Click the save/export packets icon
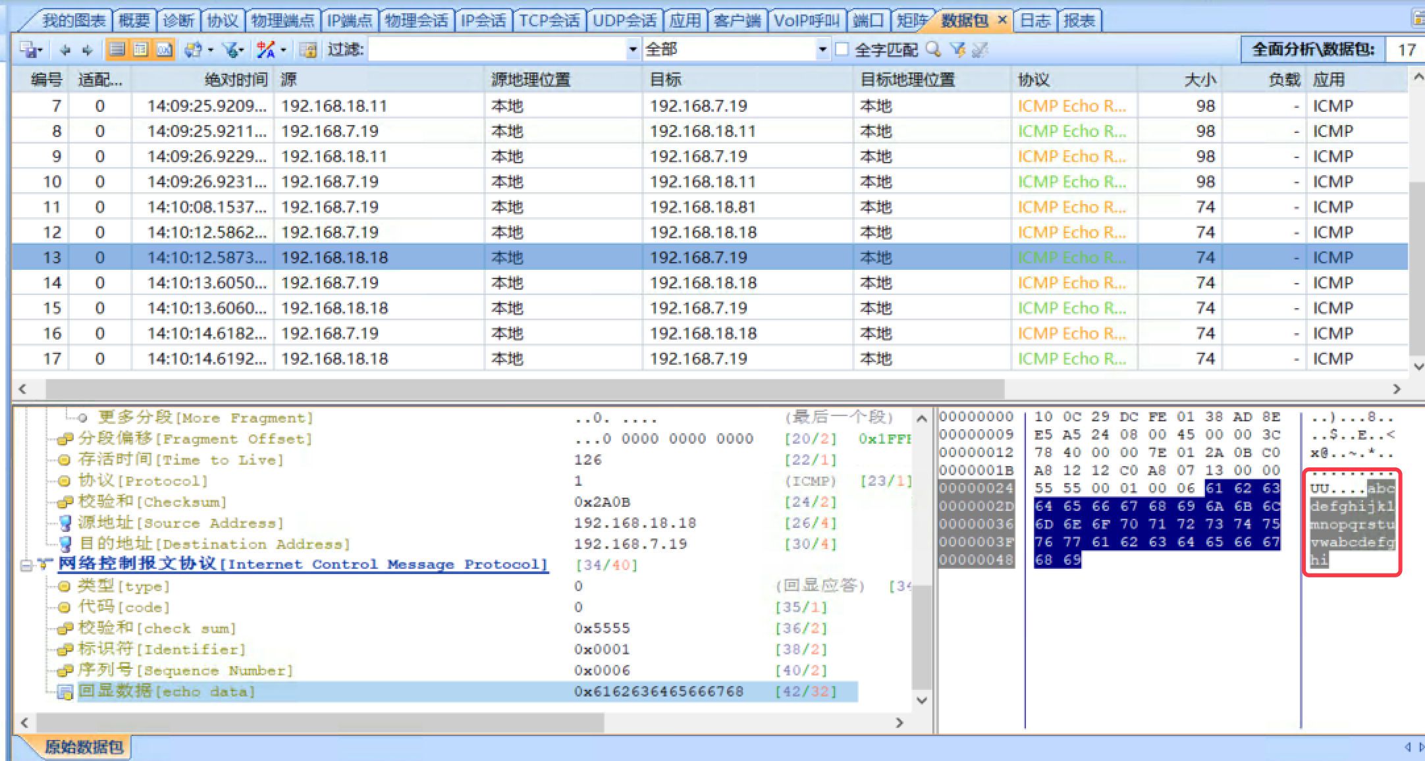The width and height of the screenshot is (1425, 761). point(28,50)
